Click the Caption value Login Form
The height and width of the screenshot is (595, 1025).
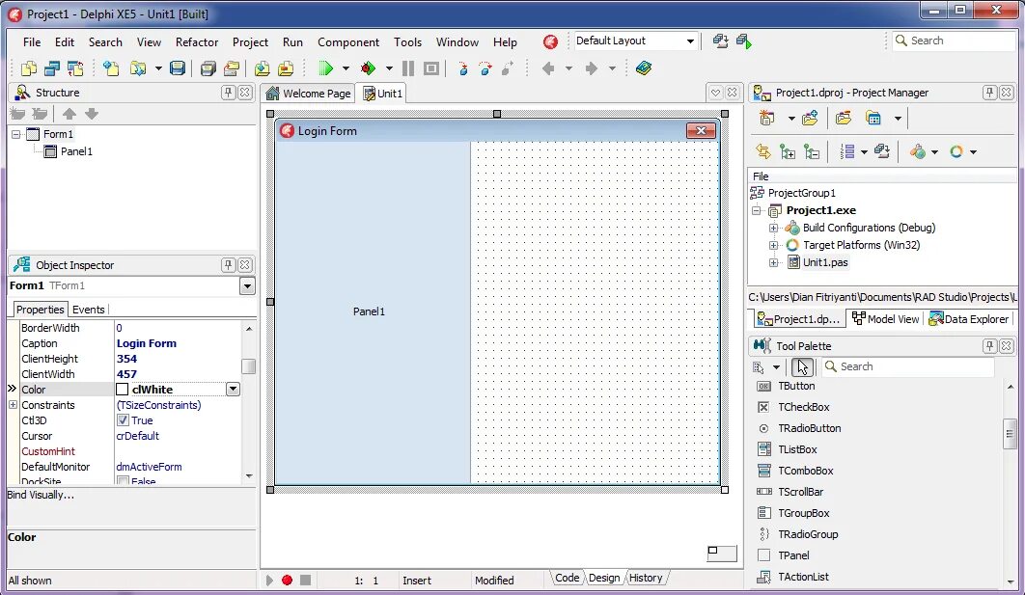tap(147, 343)
